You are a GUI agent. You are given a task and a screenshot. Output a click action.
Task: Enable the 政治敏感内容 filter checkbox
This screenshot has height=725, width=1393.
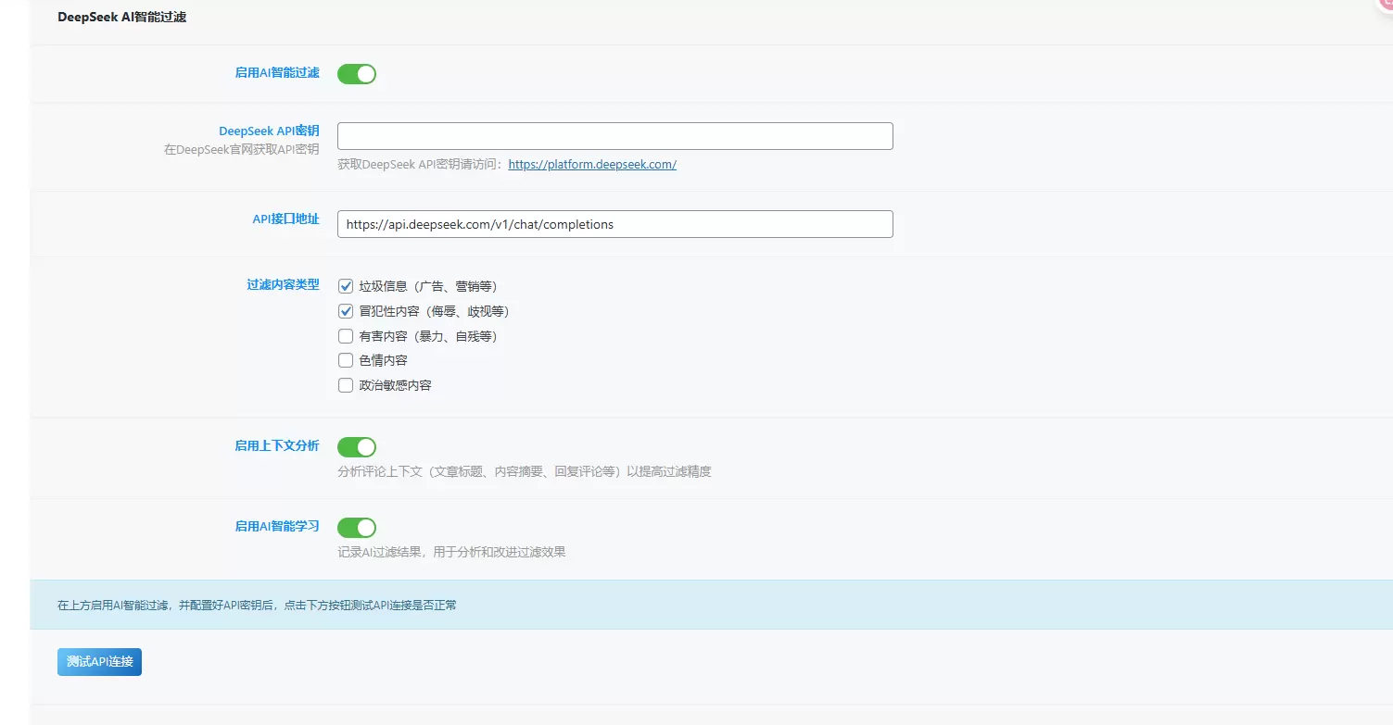pyautogui.click(x=346, y=385)
